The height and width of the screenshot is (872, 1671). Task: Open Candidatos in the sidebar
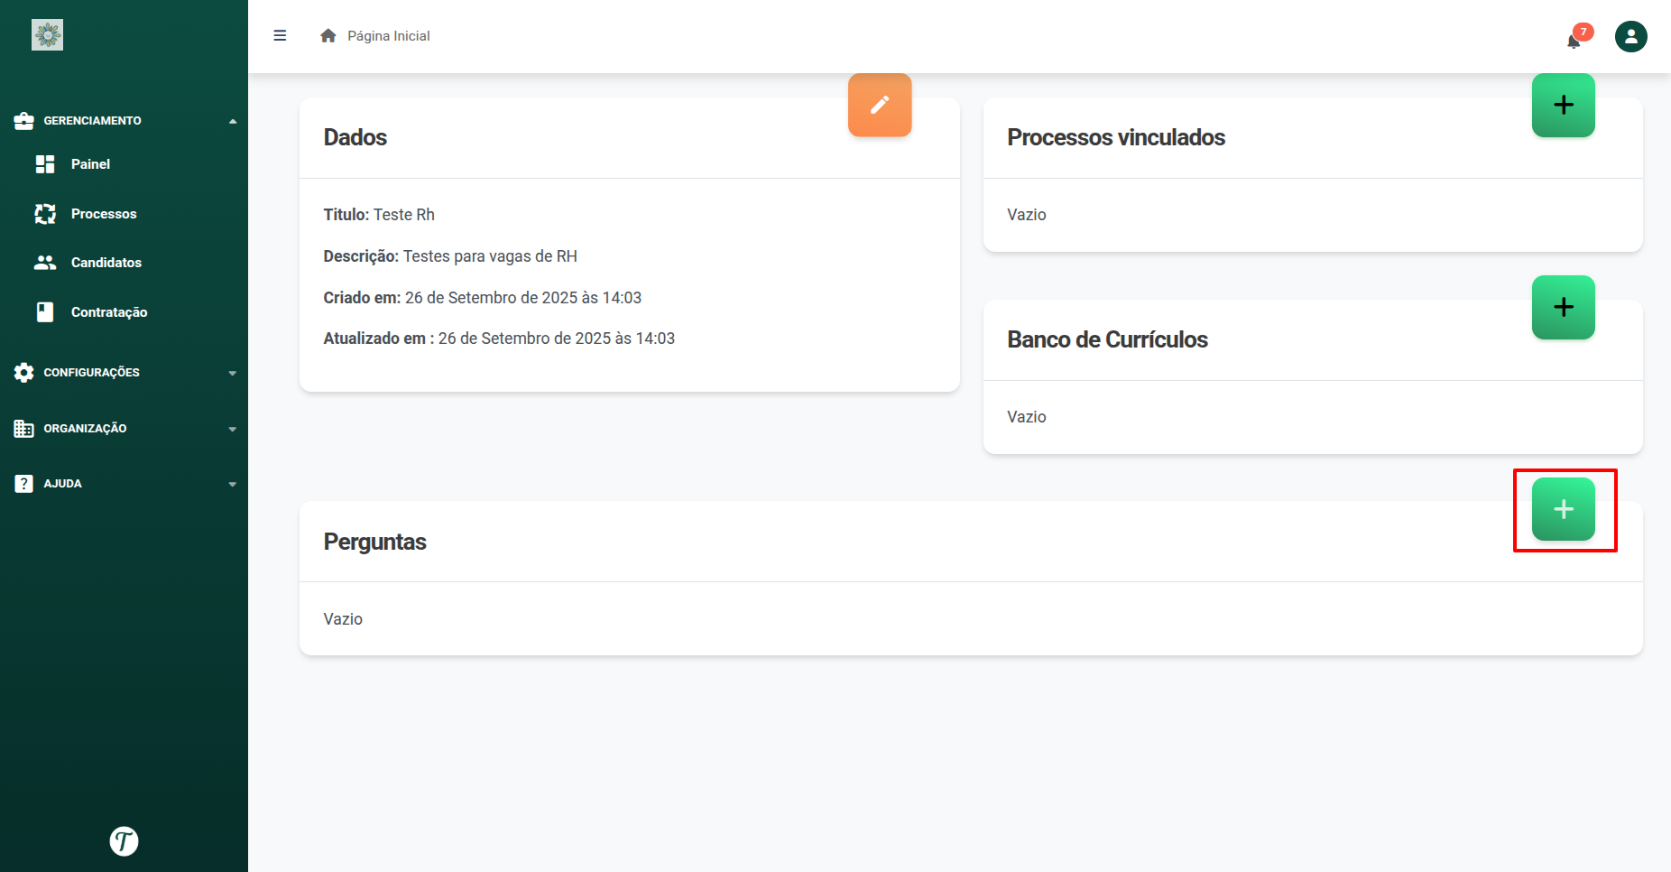pyautogui.click(x=106, y=263)
